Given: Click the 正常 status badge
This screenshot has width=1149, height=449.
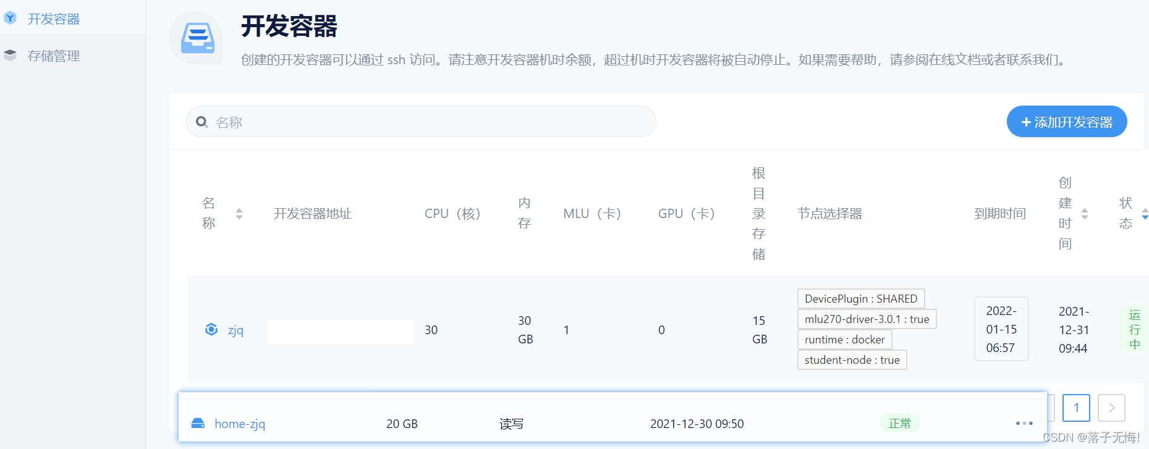Looking at the screenshot, I should point(900,423).
